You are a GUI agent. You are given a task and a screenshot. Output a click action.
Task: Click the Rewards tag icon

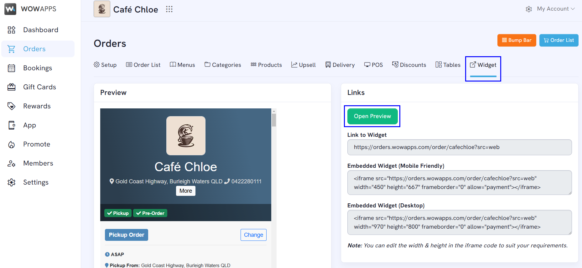point(11,106)
